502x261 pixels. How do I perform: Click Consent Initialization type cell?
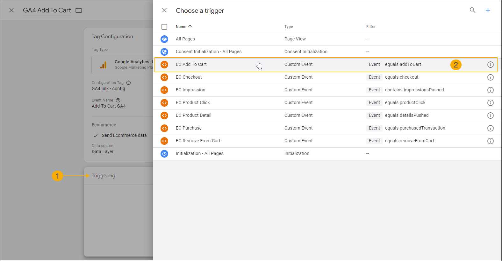[306, 52]
